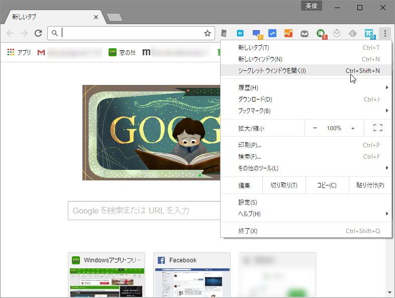The width and height of the screenshot is (395, 298).
Task: Expand the 履歴(H) history submenu
Action: [x=306, y=87]
